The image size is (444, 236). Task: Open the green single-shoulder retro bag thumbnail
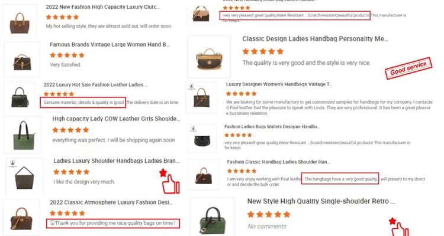[x=213, y=218]
